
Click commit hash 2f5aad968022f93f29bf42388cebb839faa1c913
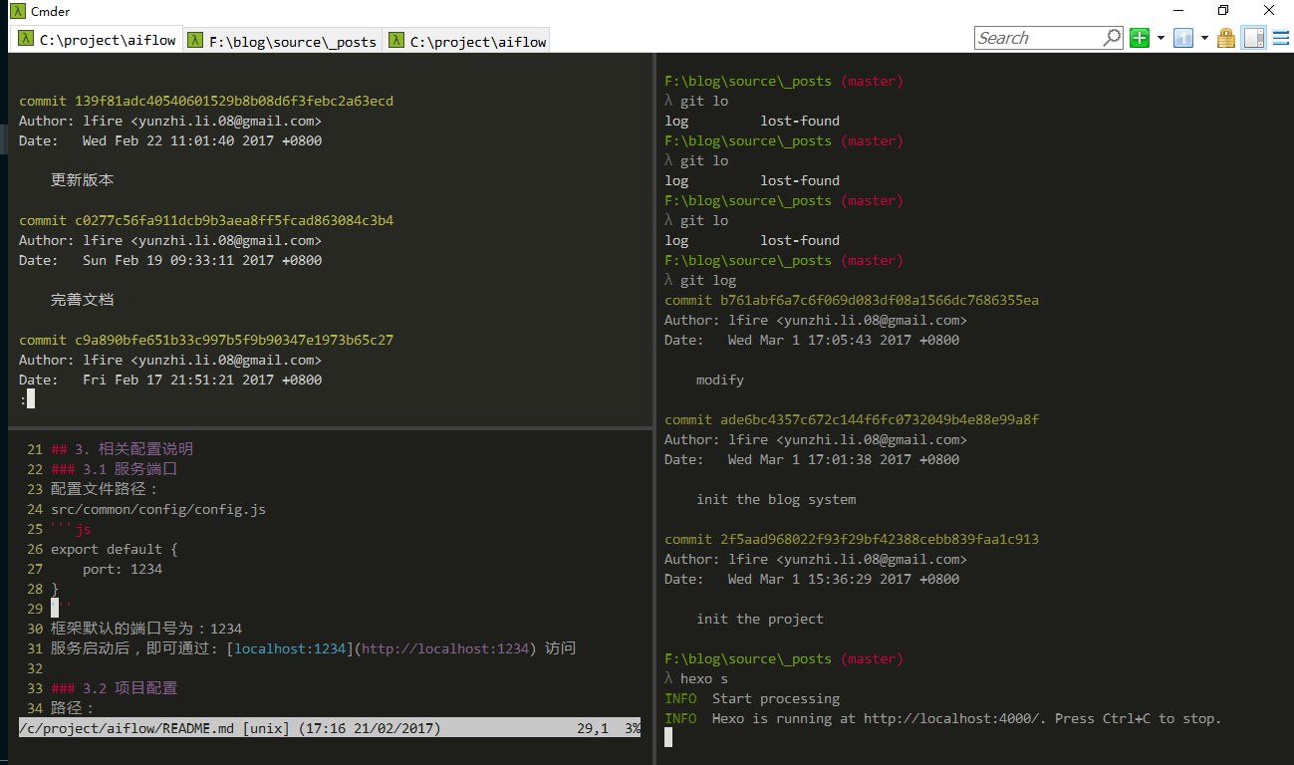pyautogui.click(x=880, y=539)
